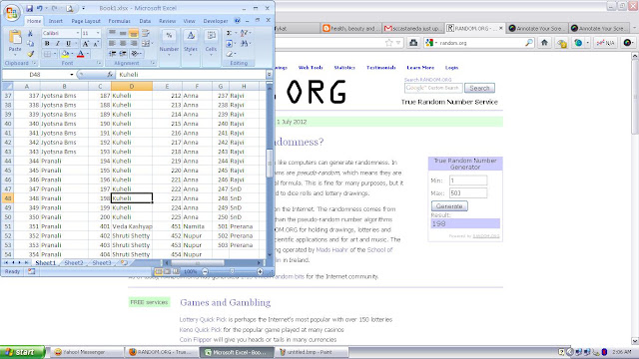Image resolution: width=639 pixels, height=359 pixels.
Task: Click Insert Function fx button
Action: [110, 75]
